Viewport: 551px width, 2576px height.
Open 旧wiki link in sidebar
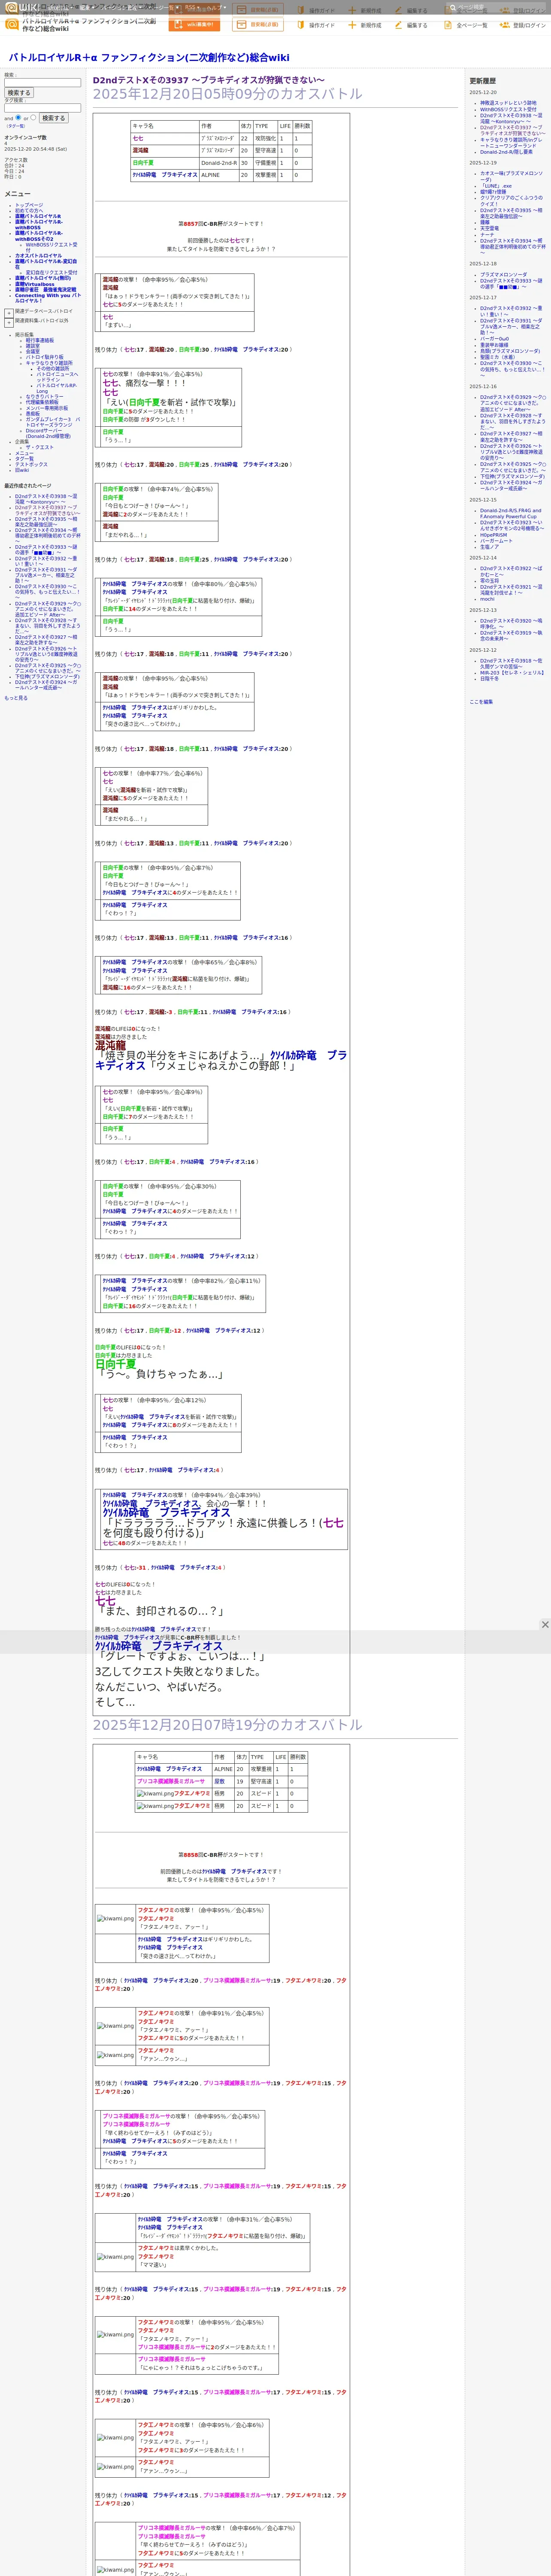tap(22, 470)
